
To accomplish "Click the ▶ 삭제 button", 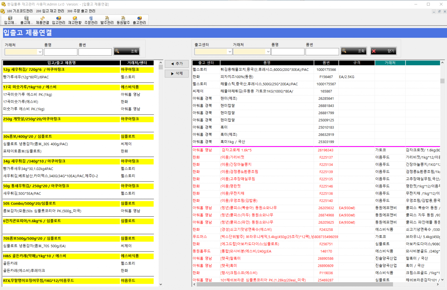I will click(177, 74).
